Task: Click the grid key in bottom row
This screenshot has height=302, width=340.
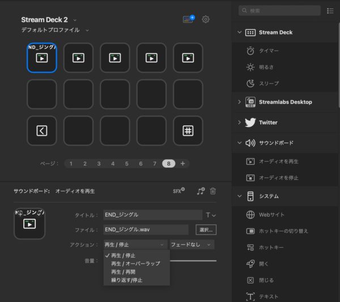Action: (x=188, y=131)
